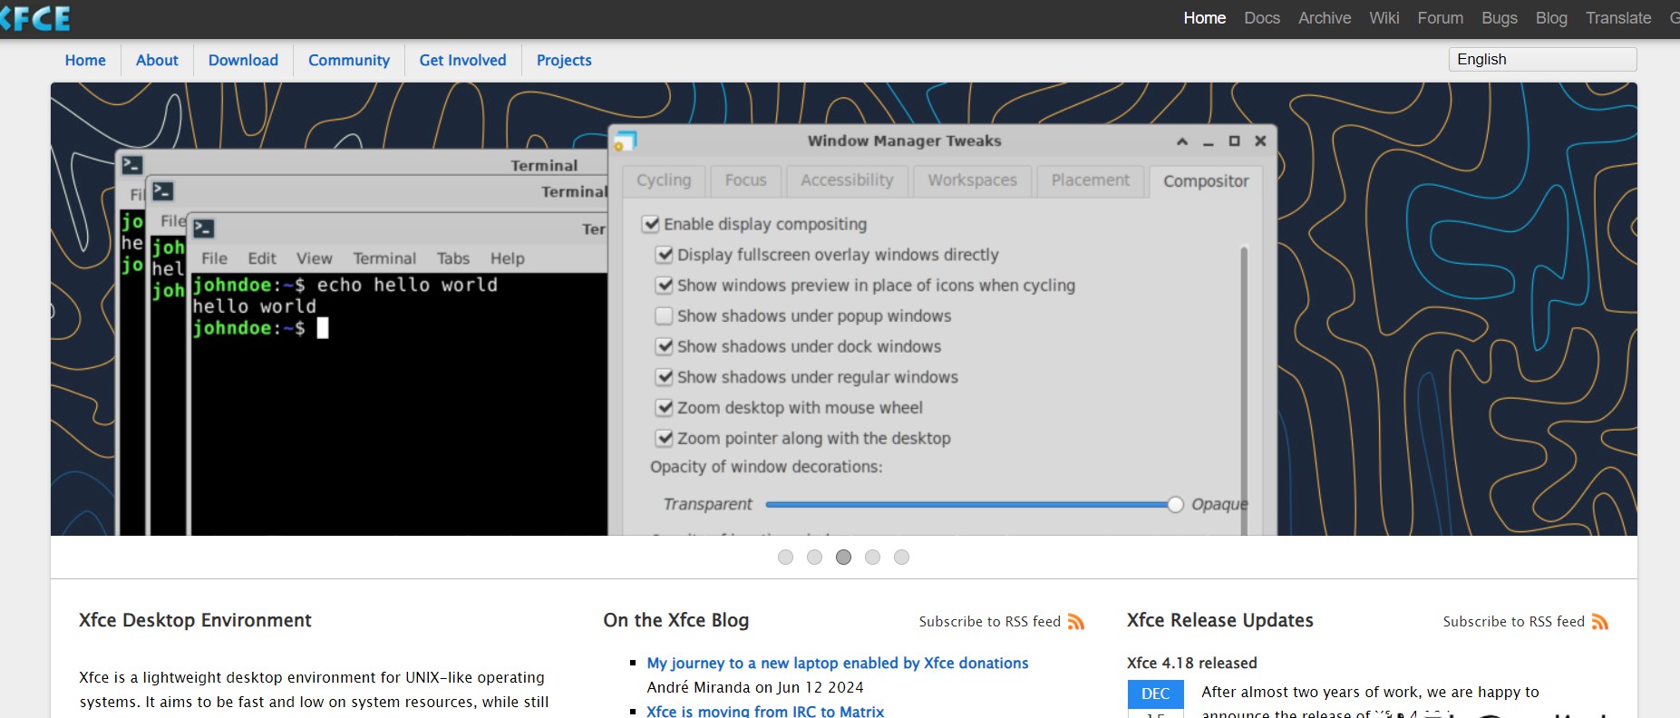
Task: Toggle Enable display compositing checkbox
Action: [x=650, y=224]
